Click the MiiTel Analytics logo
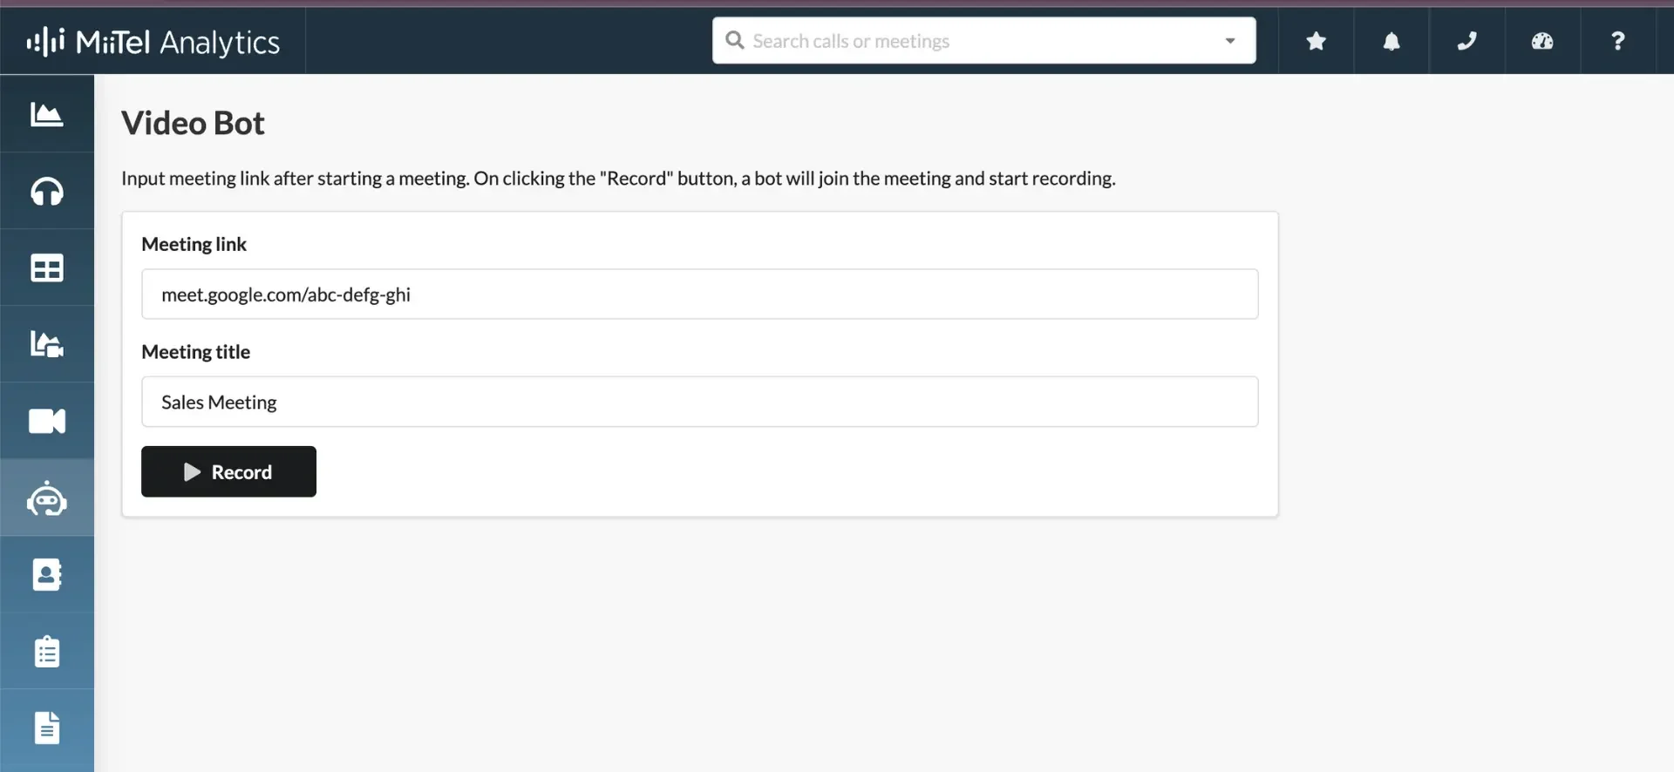The image size is (1674, 772). point(153,42)
